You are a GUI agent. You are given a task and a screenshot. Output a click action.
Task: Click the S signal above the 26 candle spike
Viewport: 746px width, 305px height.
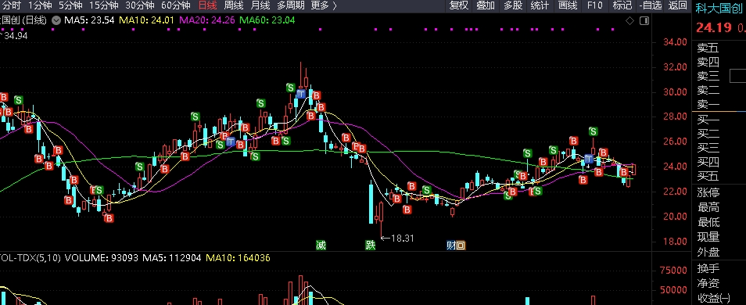tap(593, 131)
